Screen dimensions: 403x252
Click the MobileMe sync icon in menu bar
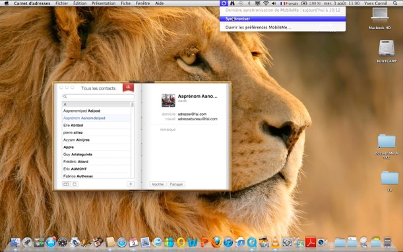click(224, 3)
